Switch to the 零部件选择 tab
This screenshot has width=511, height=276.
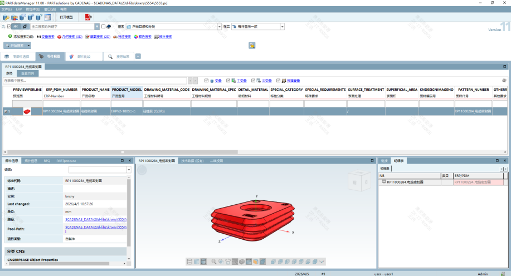tap(18, 56)
